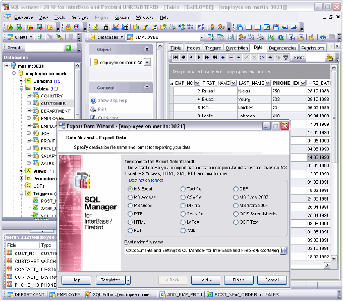Click the save icon beside destination file name
The width and height of the screenshot is (343, 301).
[283, 250]
